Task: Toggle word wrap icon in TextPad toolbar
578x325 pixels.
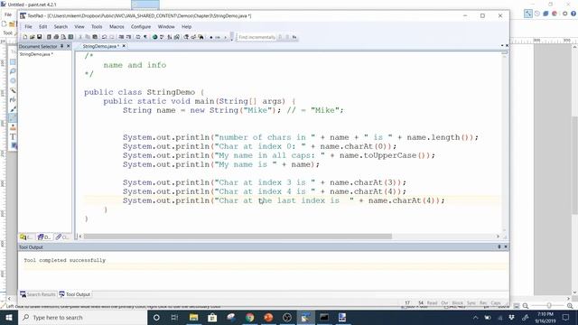Action: pyautogui.click(x=138, y=37)
